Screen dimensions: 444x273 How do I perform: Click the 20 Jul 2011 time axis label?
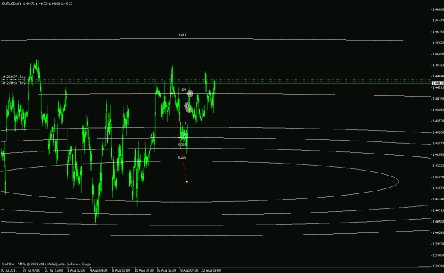[x=9, y=270]
